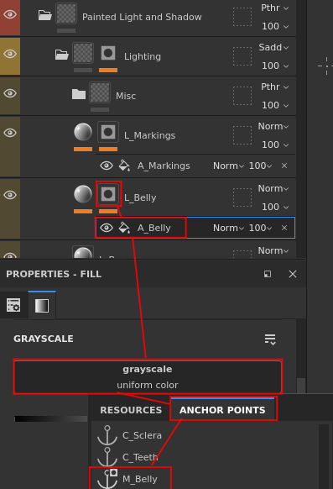
Task: Select the Lighting folder mask icon
Action: [x=108, y=53]
